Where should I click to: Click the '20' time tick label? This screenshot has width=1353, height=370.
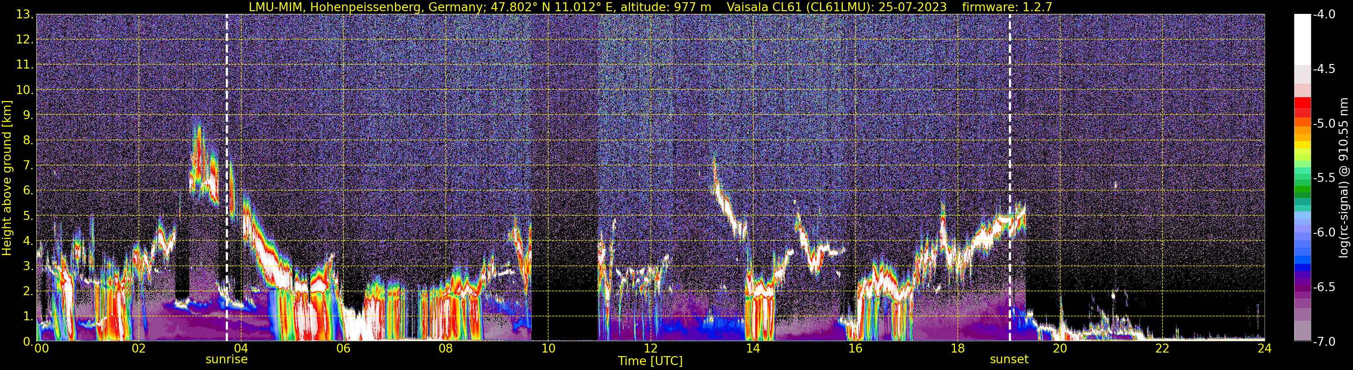[1060, 348]
